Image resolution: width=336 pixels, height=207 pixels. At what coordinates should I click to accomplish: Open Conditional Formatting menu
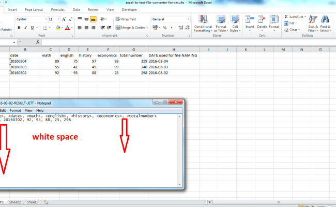pos(203,24)
